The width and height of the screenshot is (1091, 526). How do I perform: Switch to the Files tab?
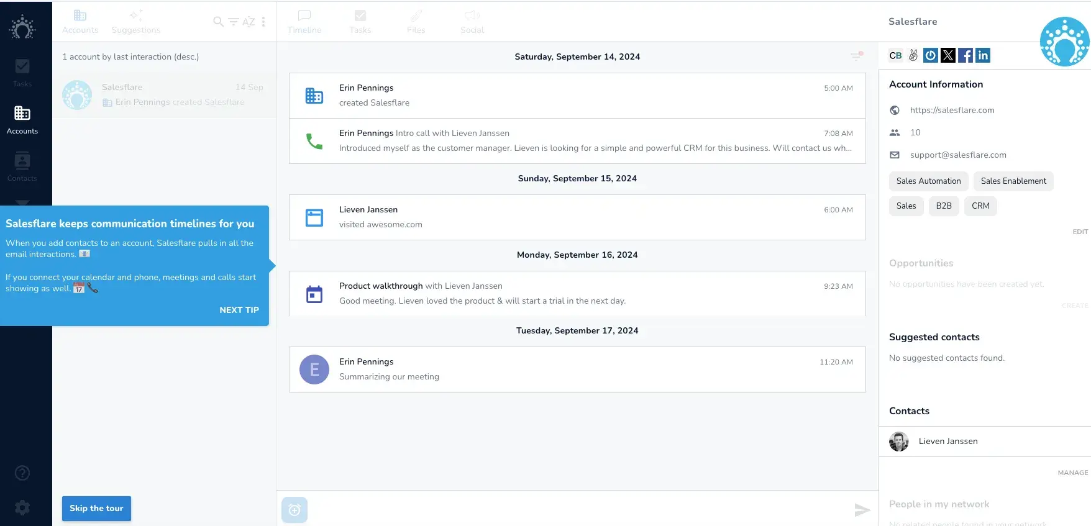(x=416, y=22)
